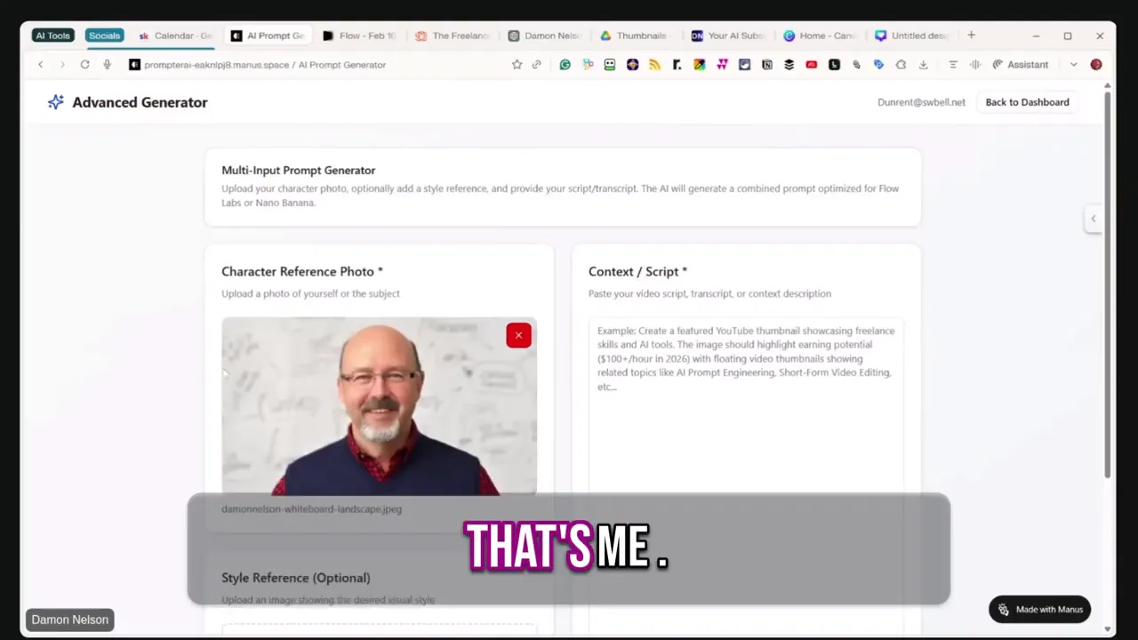This screenshot has height=640, width=1138.
Task: Click the pink 'W' extension icon
Action: (722, 65)
